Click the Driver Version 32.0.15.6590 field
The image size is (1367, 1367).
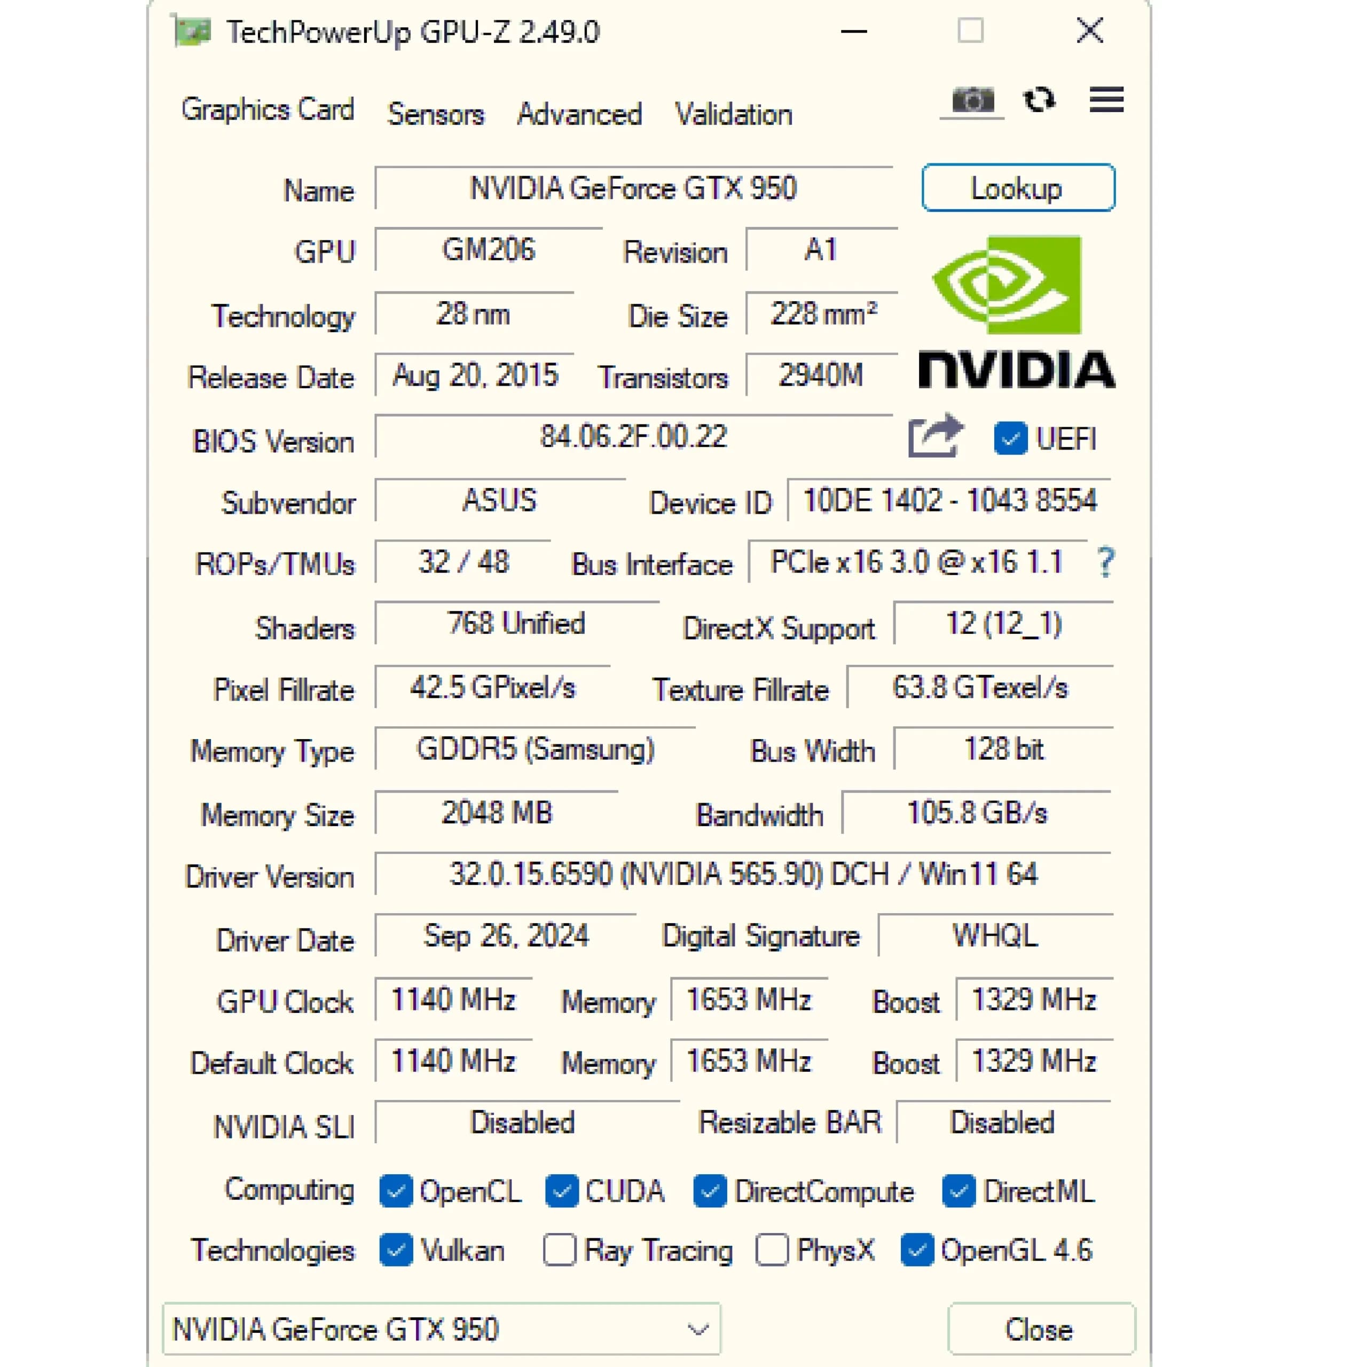coord(743,874)
